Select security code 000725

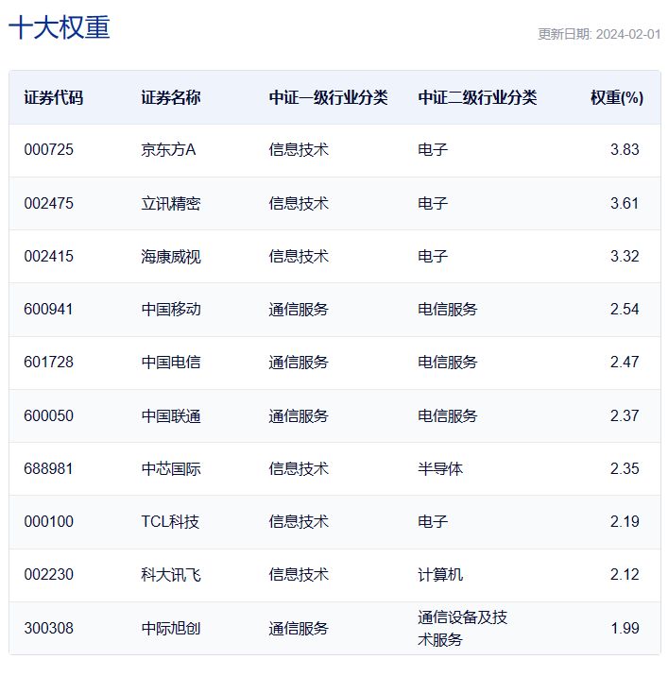(49, 149)
